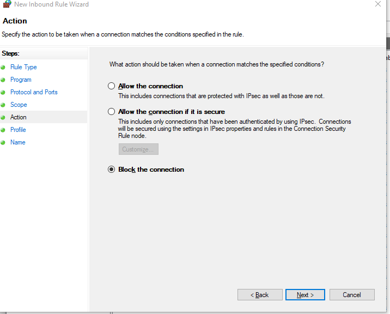Click the firewall wizard icon in title bar
Viewport: 390px width, 314px height.
click(x=7, y=4)
